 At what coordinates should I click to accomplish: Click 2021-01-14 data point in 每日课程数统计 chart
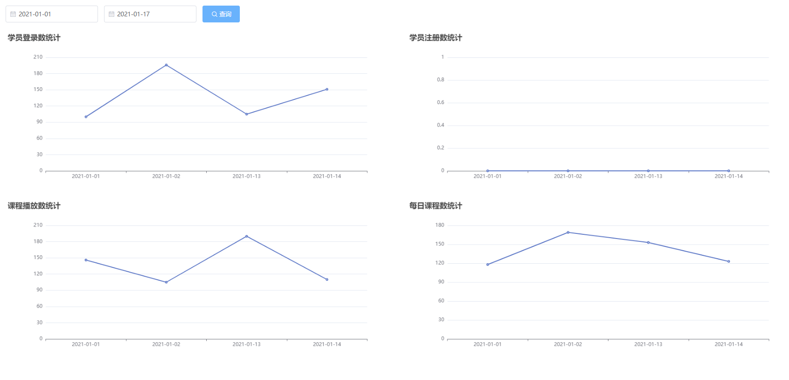(729, 261)
